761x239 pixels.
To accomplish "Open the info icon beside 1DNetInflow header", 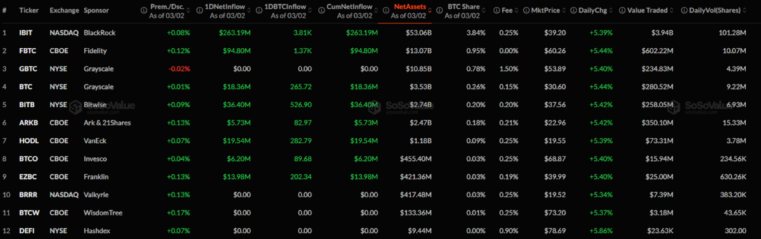I will click(200, 10).
